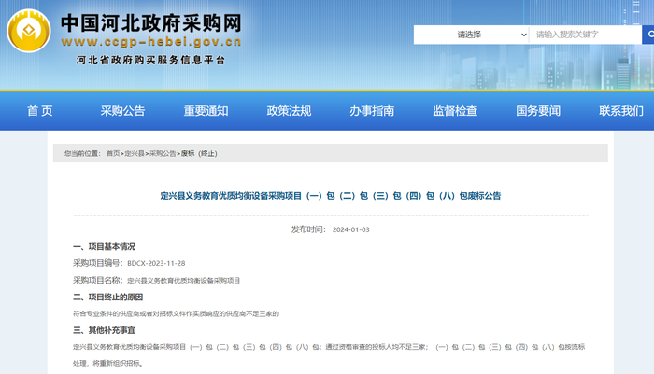Click 首页 breadcrumb link

coord(113,153)
